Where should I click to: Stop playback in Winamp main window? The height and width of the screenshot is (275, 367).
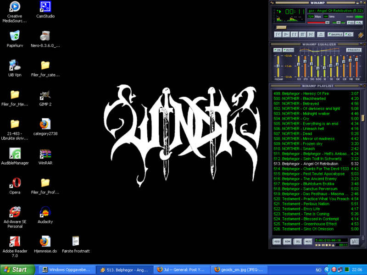point(302,35)
